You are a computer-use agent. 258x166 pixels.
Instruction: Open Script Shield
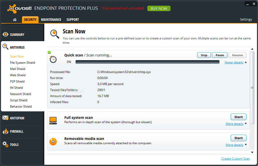click(x=19, y=100)
